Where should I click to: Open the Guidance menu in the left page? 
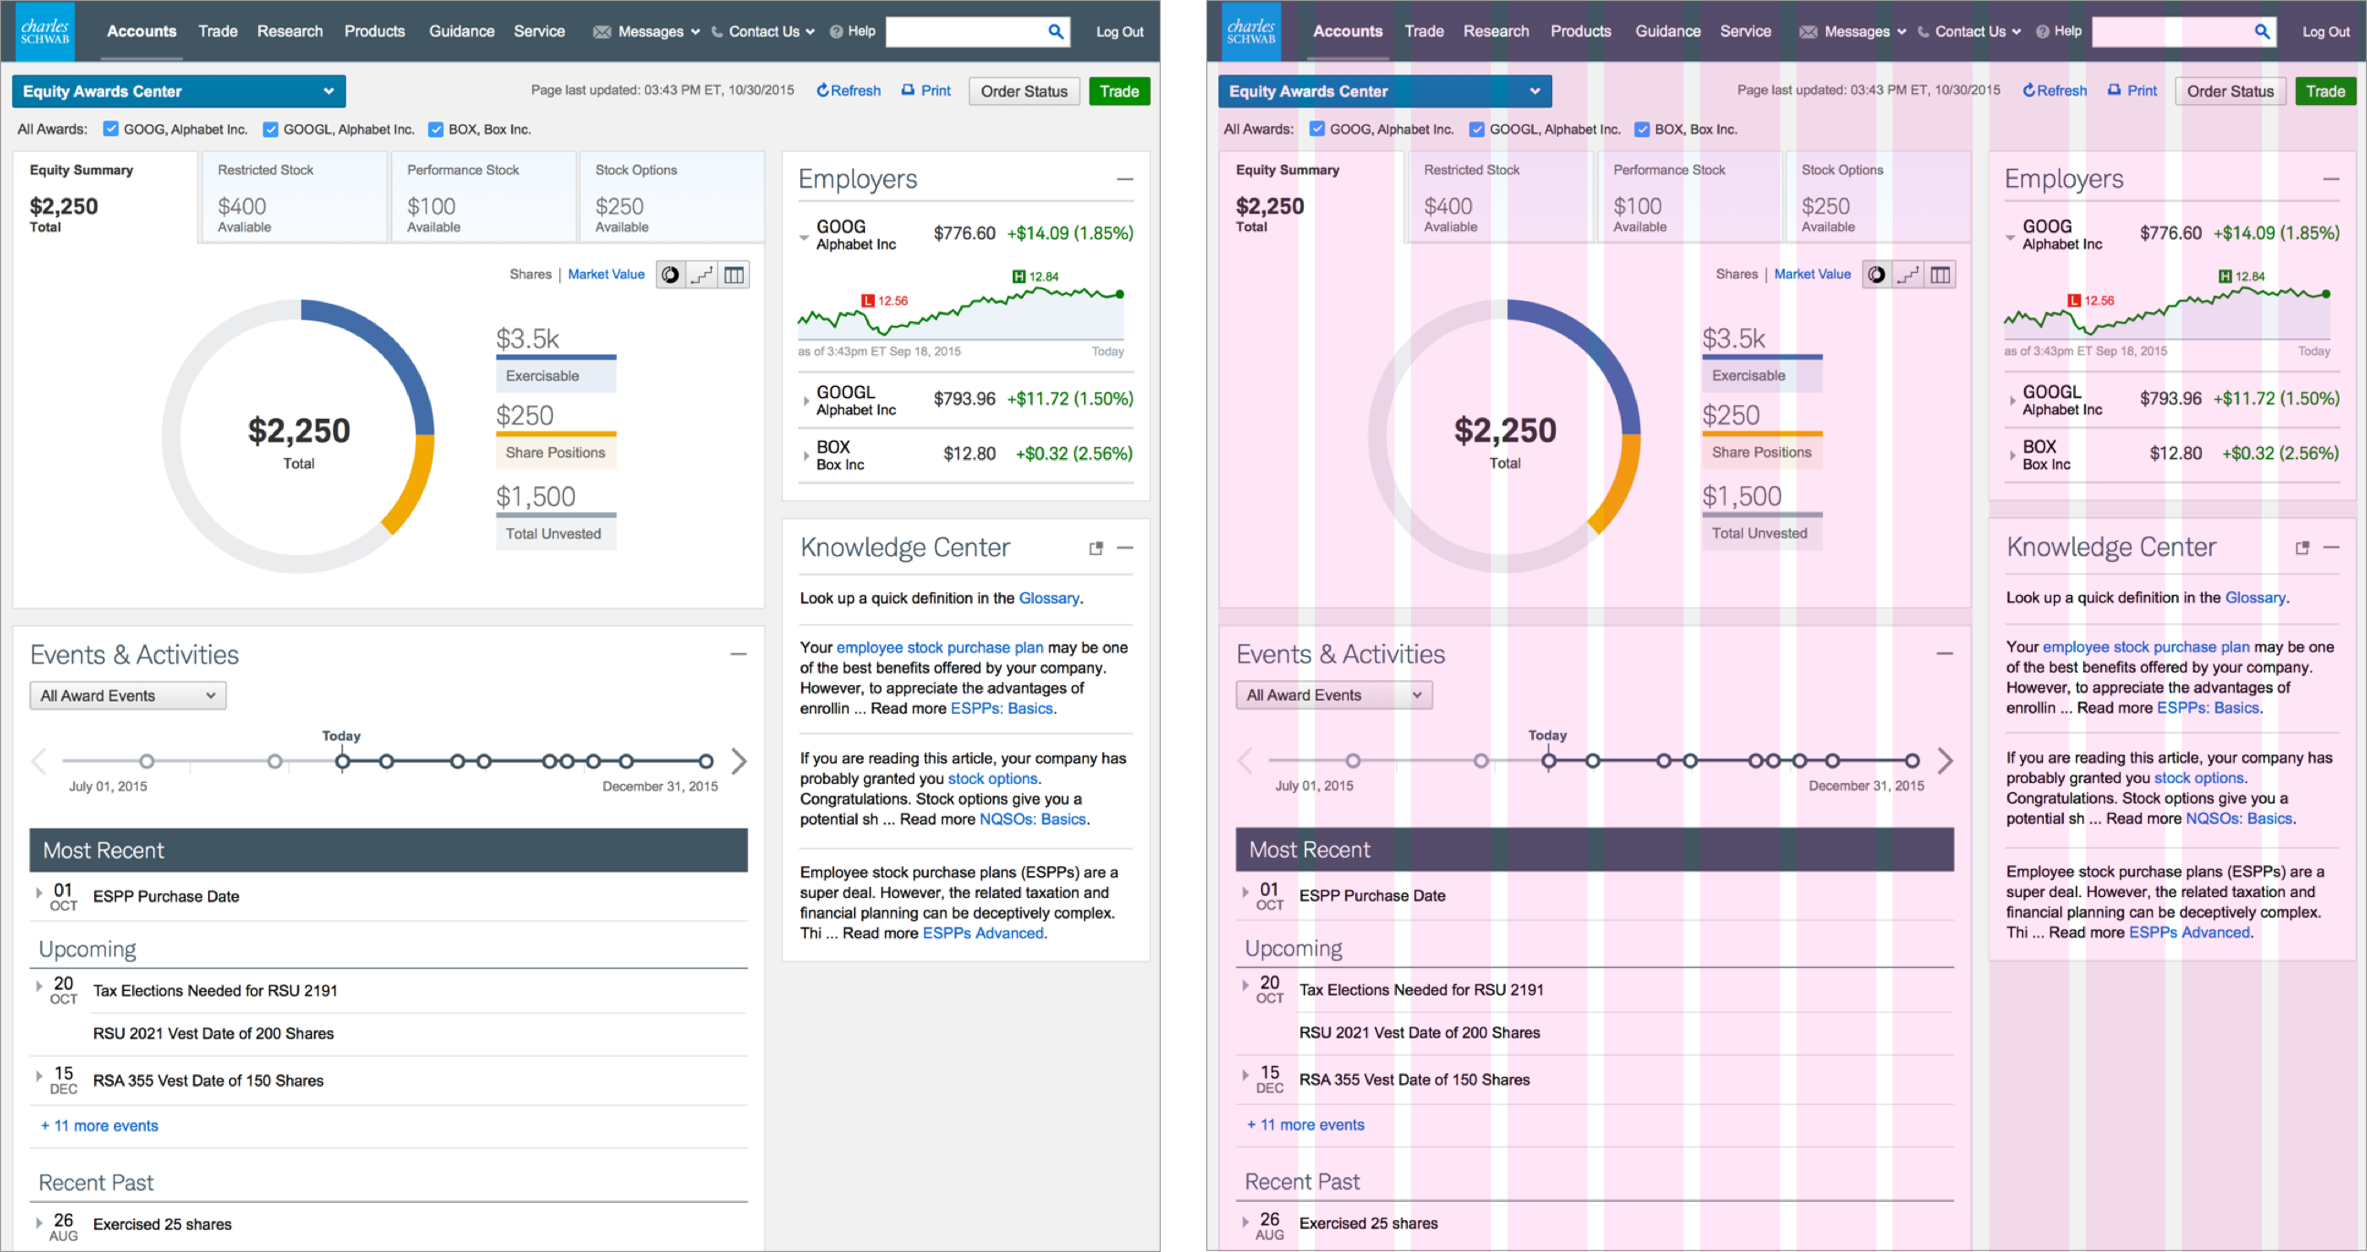[x=462, y=31]
